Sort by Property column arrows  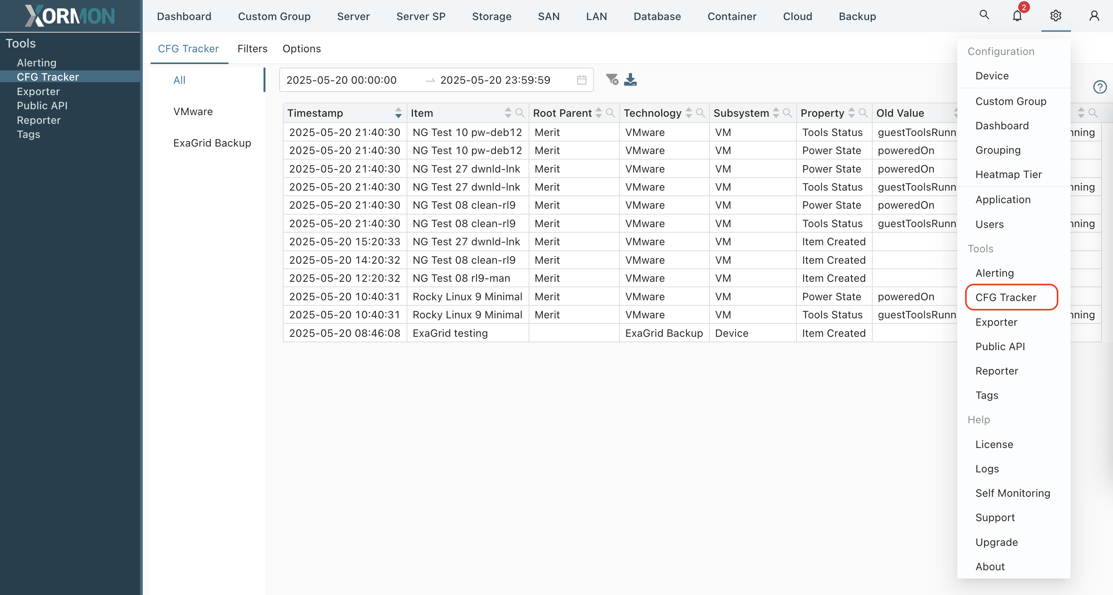[851, 113]
